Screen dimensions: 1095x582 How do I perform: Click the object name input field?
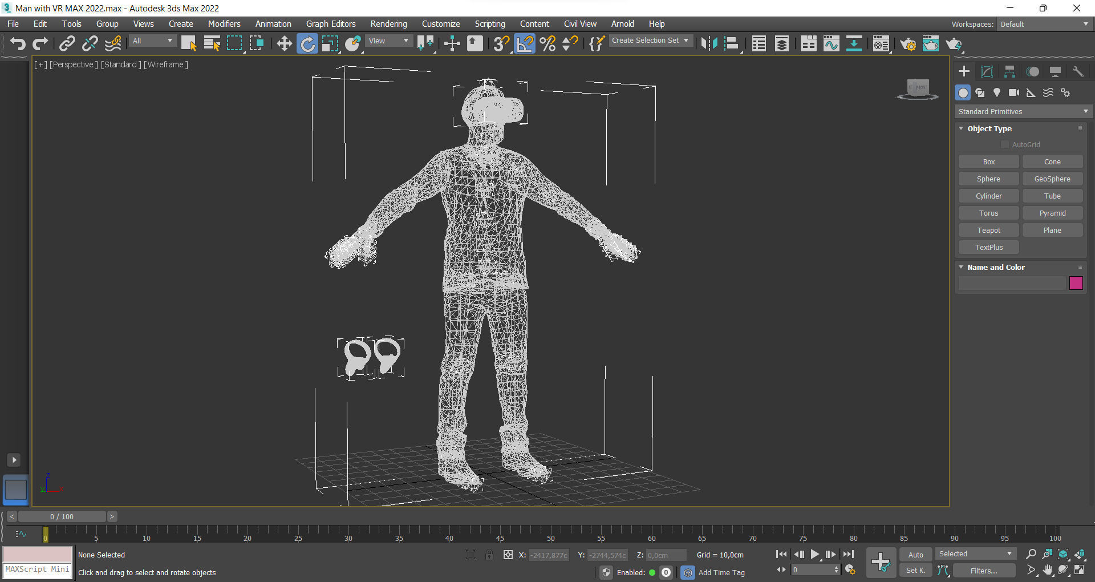click(x=1012, y=283)
